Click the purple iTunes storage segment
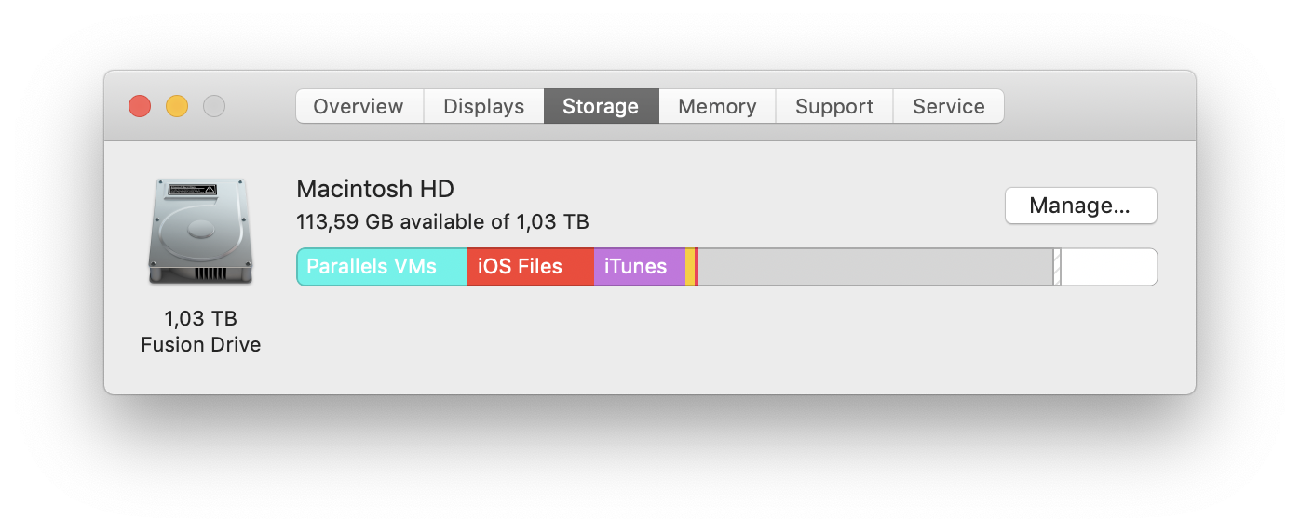 (639, 267)
